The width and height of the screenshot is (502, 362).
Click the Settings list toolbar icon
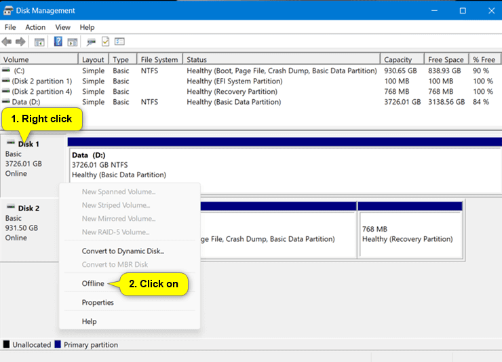pyautogui.click(x=119, y=42)
